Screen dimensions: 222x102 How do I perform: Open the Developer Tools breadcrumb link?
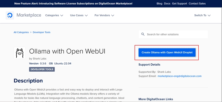(x=42, y=32)
